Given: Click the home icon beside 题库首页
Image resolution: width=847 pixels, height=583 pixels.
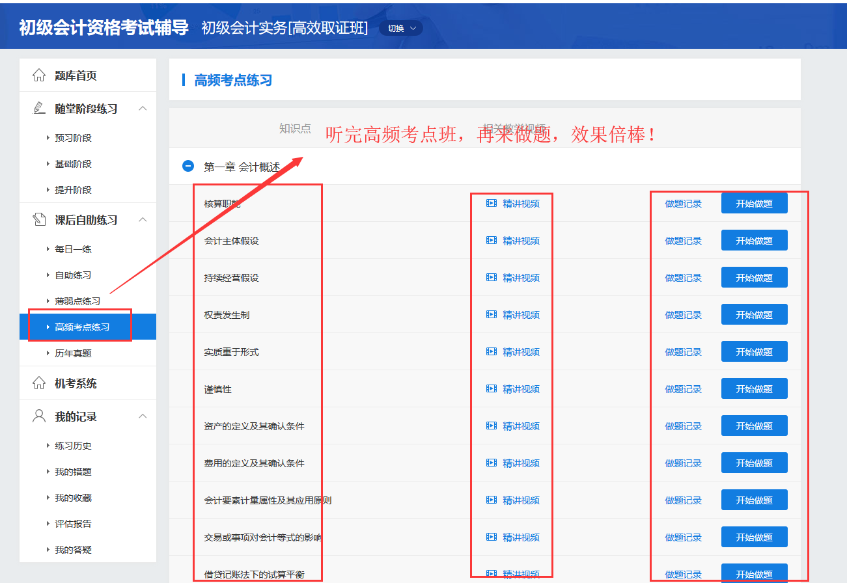Looking at the screenshot, I should coord(39,75).
